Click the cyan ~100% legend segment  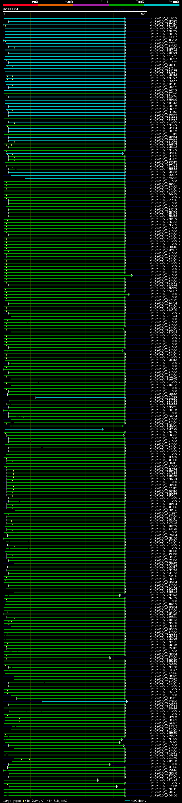pyautogui.click(x=162, y=5)
